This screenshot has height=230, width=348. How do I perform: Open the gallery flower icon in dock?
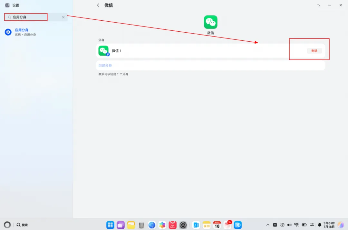(162, 225)
